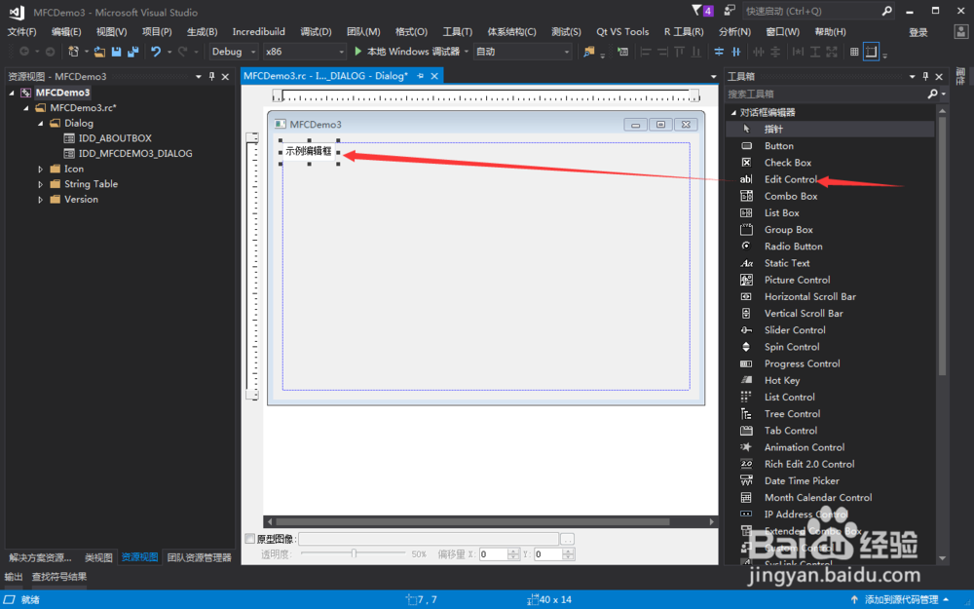This screenshot has width=974, height=609.
Task: Click the 搜索工具箱 search field
Action: point(830,94)
